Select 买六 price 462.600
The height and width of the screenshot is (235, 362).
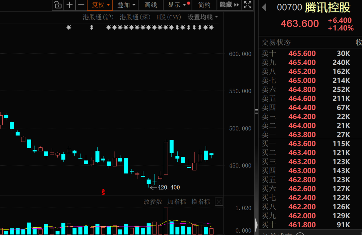pos(302,189)
